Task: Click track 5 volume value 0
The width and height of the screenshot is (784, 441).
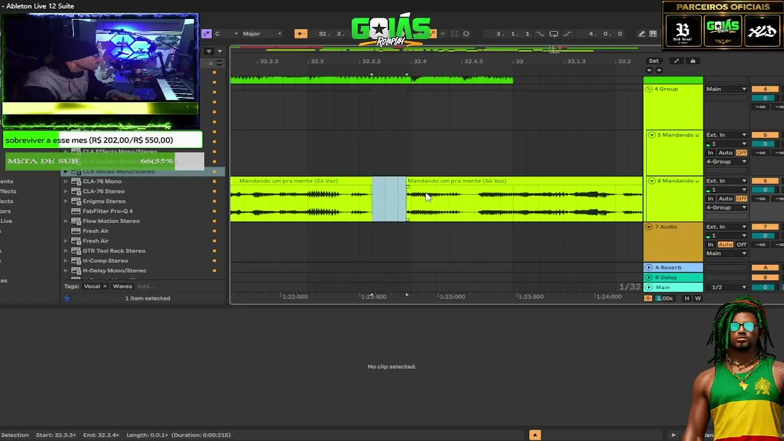Action: tap(764, 144)
